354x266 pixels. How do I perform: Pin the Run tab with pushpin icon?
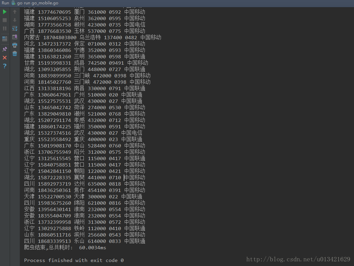point(4,49)
